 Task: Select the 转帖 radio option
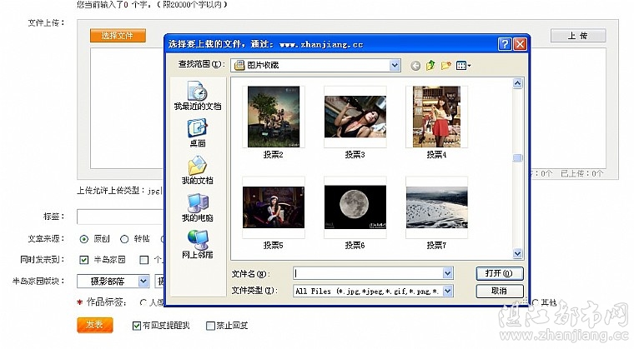click(124, 239)
